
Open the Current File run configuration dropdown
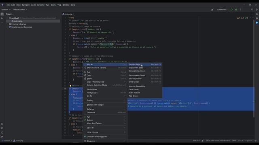pos(222,10)
